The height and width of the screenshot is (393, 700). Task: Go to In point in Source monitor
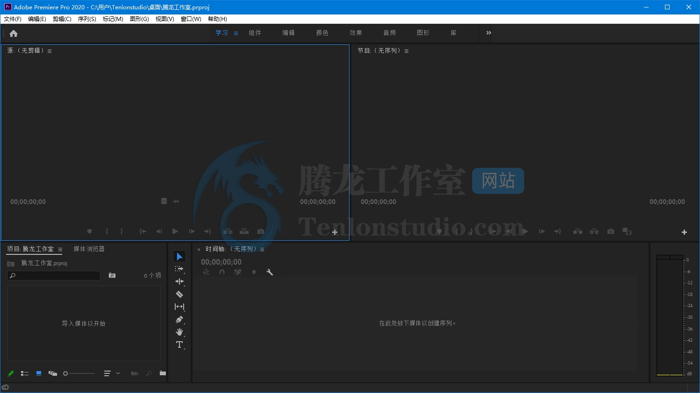tap(143, 232)
